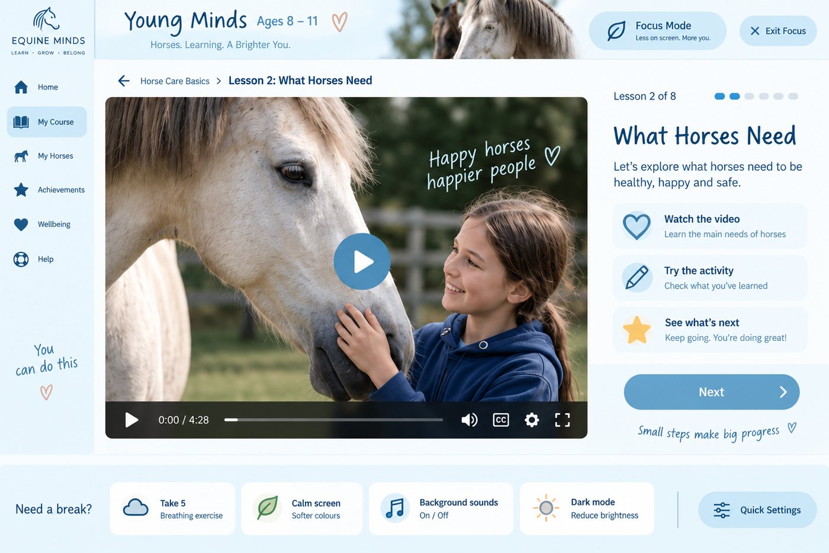Screen dimensions: 829x553
Task: Select My Course in the sidebar
Action: pyautogui.click(x=47, y=122)
